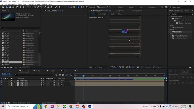
Task: Click the composition mini-flowchart icon in timeline
Action: pos(56,75)
